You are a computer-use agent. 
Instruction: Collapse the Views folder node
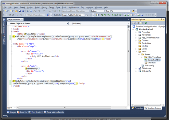[136, 52]
